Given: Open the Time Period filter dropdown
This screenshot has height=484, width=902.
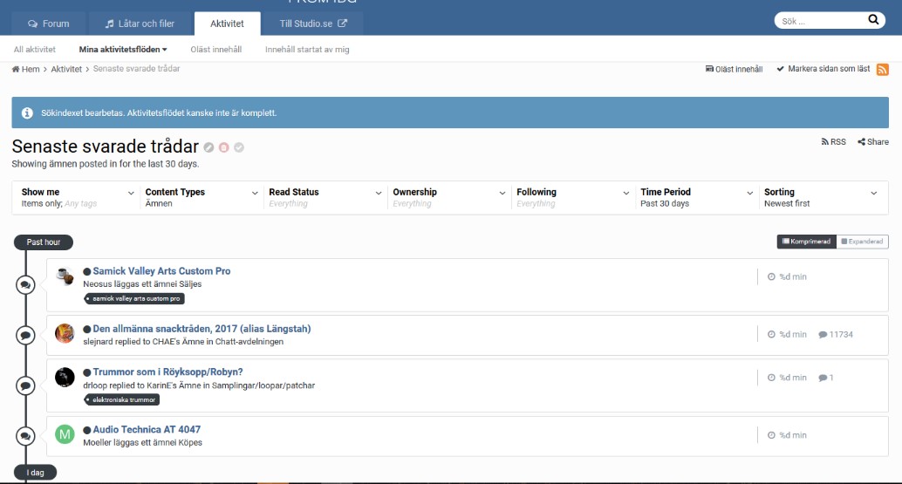Looking at the screenshot, I should (697, 197).
